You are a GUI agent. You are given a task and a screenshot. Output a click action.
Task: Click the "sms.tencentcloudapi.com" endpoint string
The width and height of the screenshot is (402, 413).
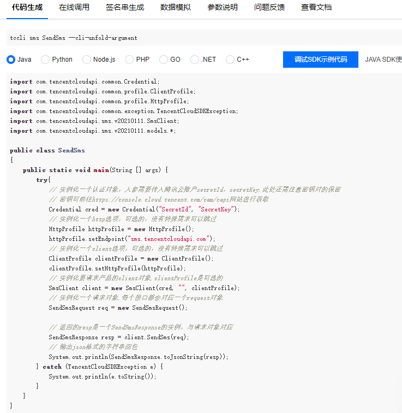pos(169,239)
